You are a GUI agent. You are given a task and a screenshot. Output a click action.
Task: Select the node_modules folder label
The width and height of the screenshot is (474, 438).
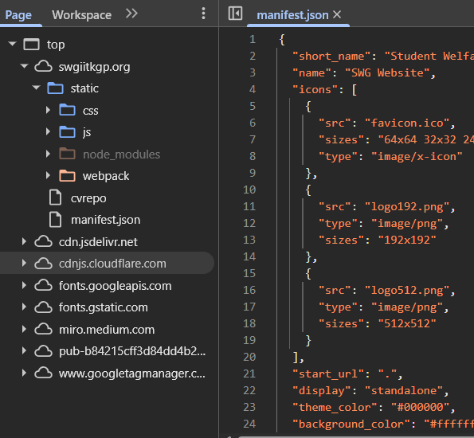click(121, 154)
